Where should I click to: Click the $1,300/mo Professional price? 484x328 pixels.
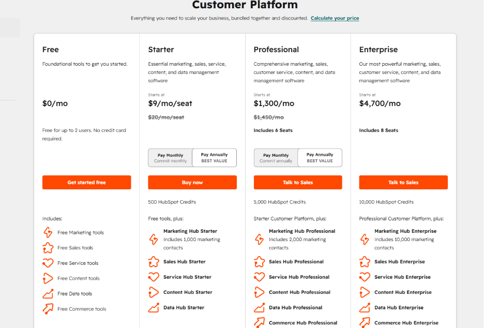point(274,103)
